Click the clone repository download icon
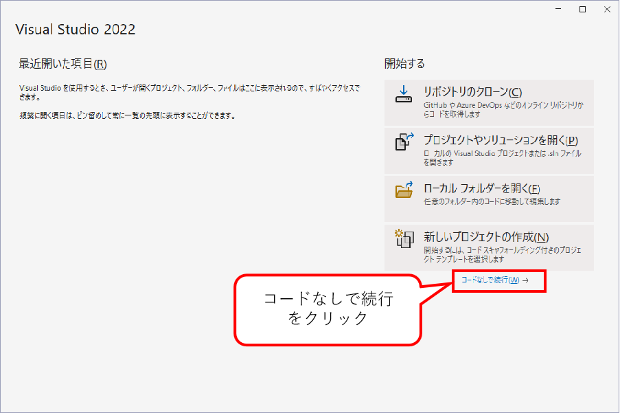 pos(403,94)
